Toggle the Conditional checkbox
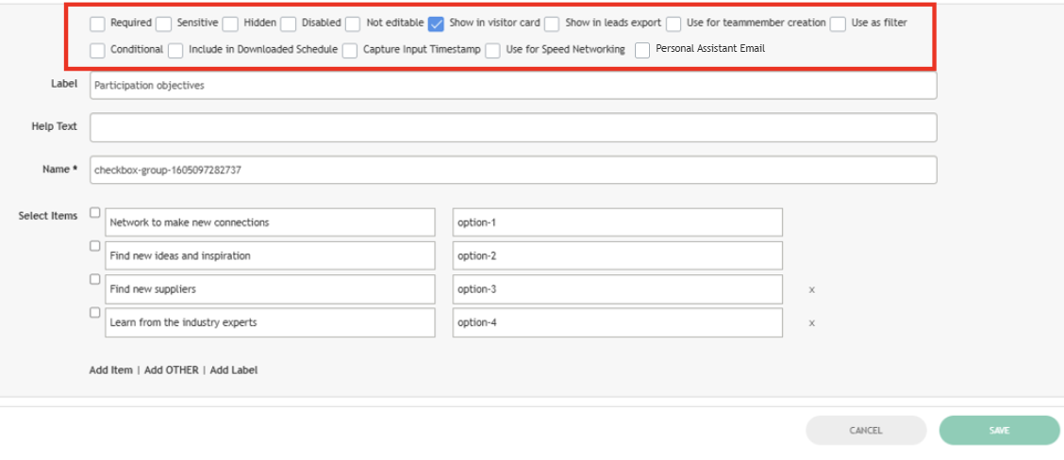Image resolution: width=1064 pixels, height=460 pixels. coord(98,51)
